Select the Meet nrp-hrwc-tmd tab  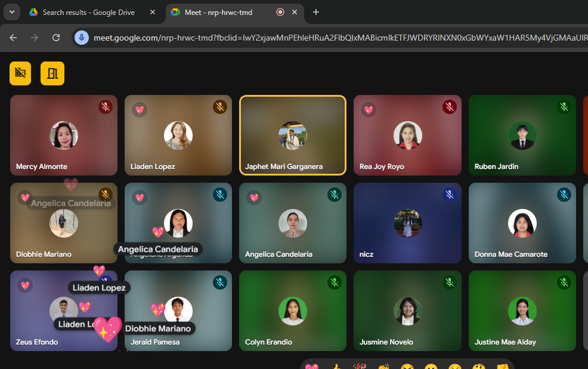point(221,13)
